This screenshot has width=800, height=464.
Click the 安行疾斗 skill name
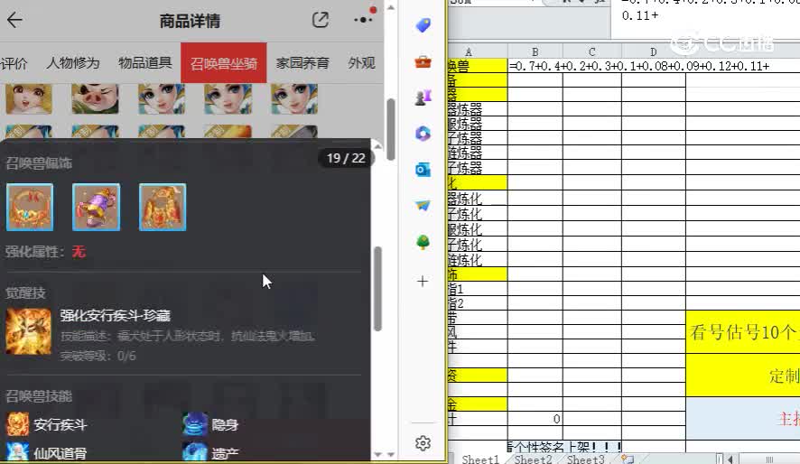click(x=60, y=425)
